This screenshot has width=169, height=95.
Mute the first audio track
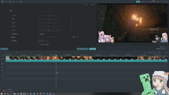pos(4,76)
